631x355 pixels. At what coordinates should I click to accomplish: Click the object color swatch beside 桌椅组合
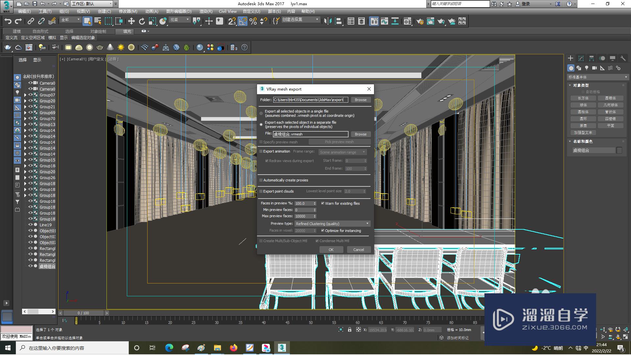tap(619, 150)
